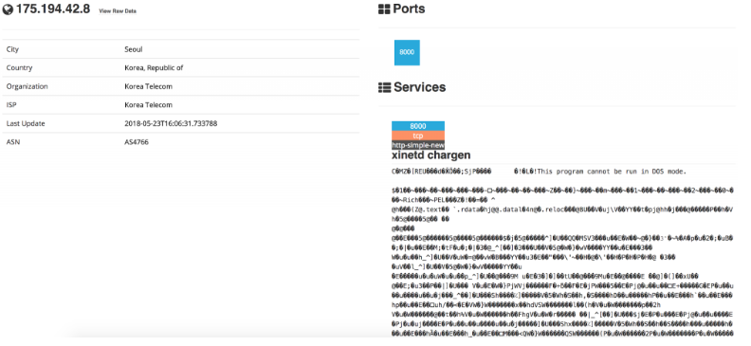Click the xinetd chargen heading

click(x=431, y=155)
